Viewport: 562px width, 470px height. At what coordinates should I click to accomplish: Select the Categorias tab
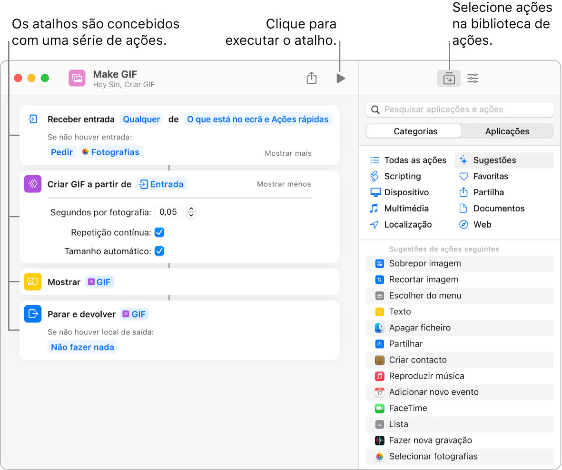pyautogui.click(x=413, y=131)
